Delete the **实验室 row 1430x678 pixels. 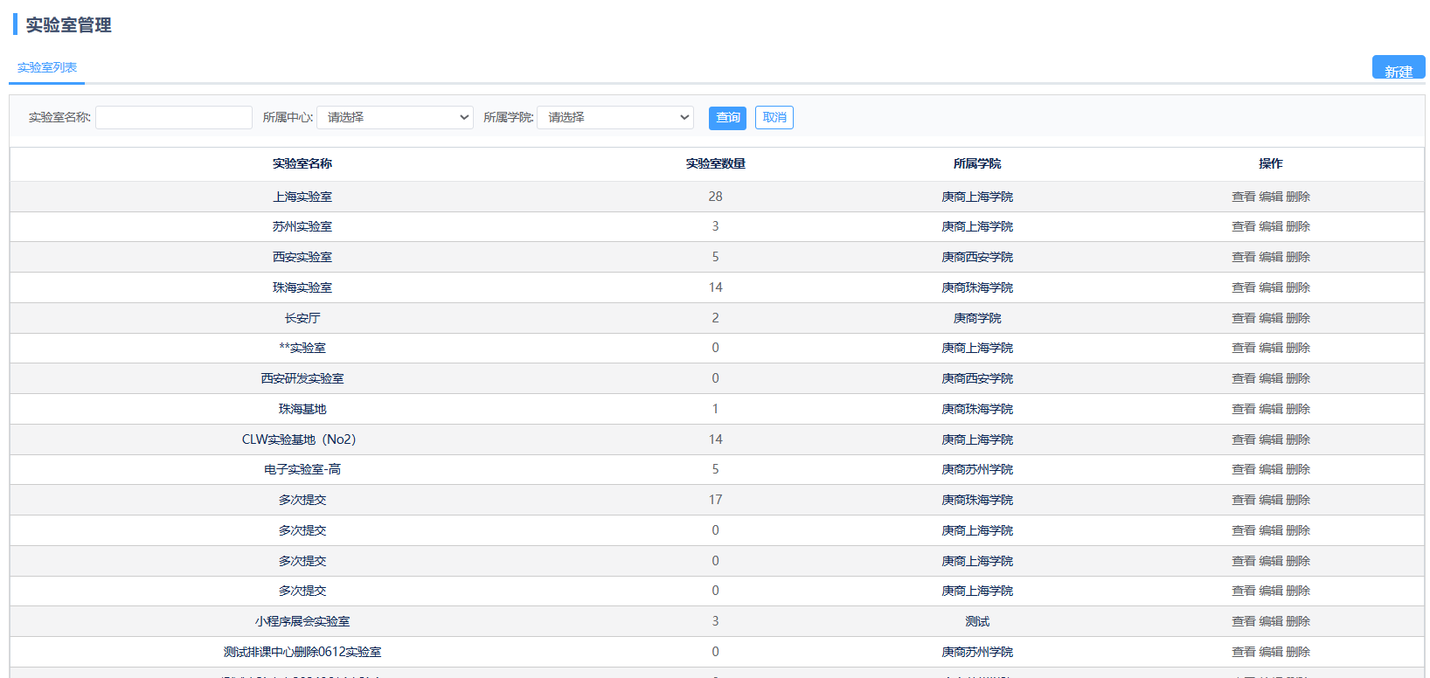click(1298, 348)
